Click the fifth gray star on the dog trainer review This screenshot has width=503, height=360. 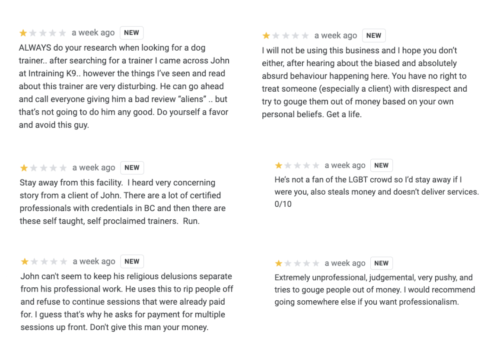pyautogui.click(x=63, y=33)
